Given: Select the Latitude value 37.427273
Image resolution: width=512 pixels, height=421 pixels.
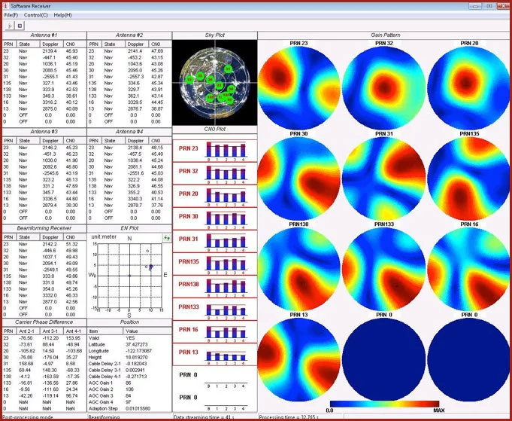Looking at the screenshot, I should [x=137, y=344].
